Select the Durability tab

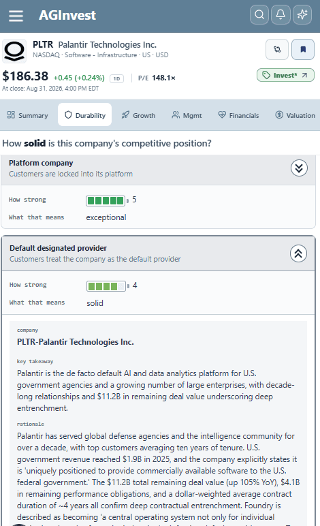point(85,115)
